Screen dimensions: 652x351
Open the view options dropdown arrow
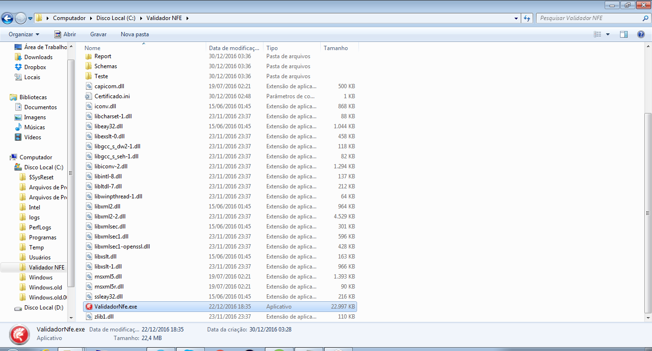click(608, 34)
